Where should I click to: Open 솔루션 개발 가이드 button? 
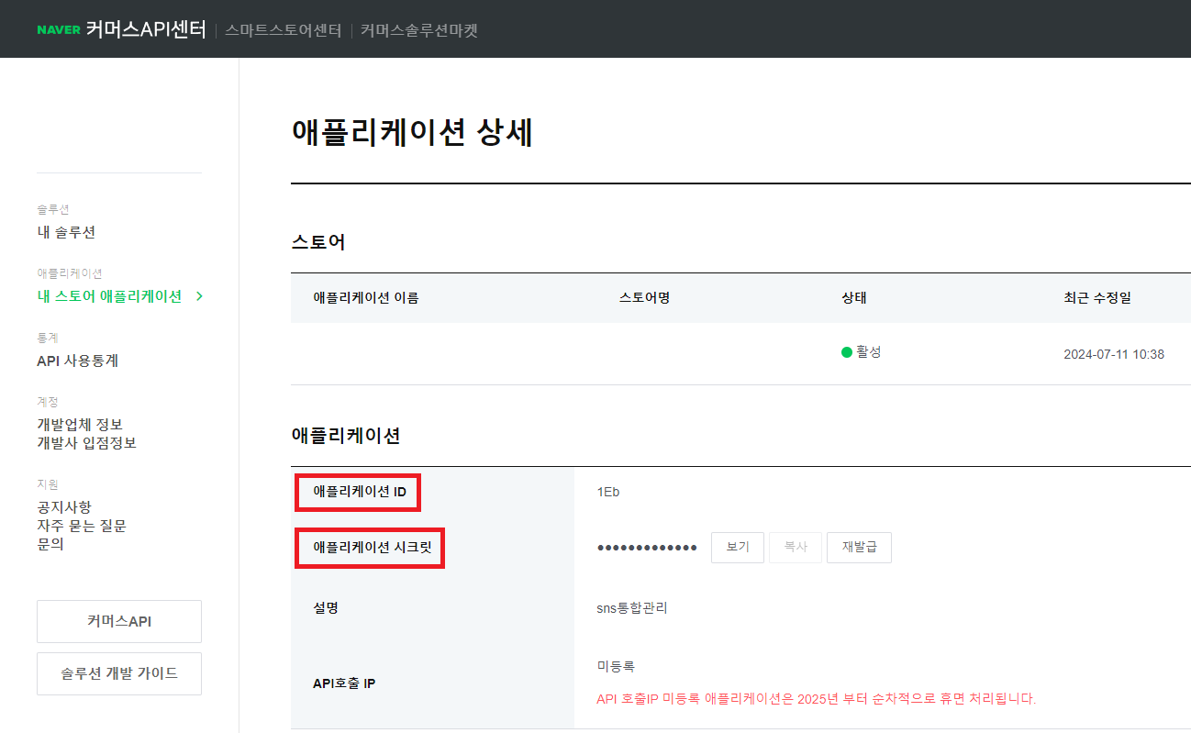coord(119,673)
